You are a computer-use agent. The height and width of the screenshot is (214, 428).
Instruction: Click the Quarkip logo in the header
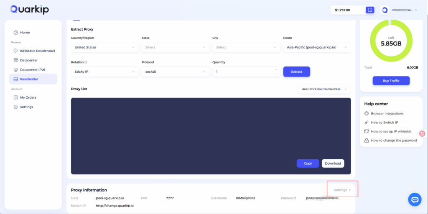pyautogui.click(x=29, y=9)
